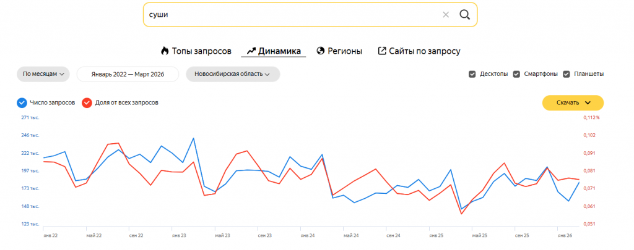Screen dimensions: 634x250
Task: Click the trend arrow icon beside Динамика
Action: (x=251, y=51)
